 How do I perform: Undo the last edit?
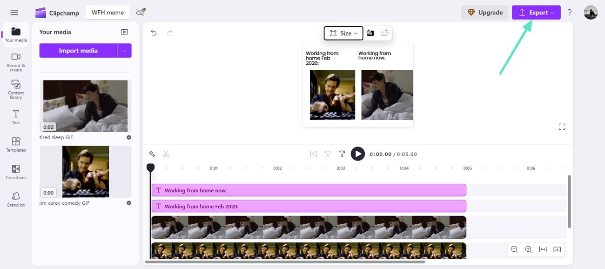(154, 33)
